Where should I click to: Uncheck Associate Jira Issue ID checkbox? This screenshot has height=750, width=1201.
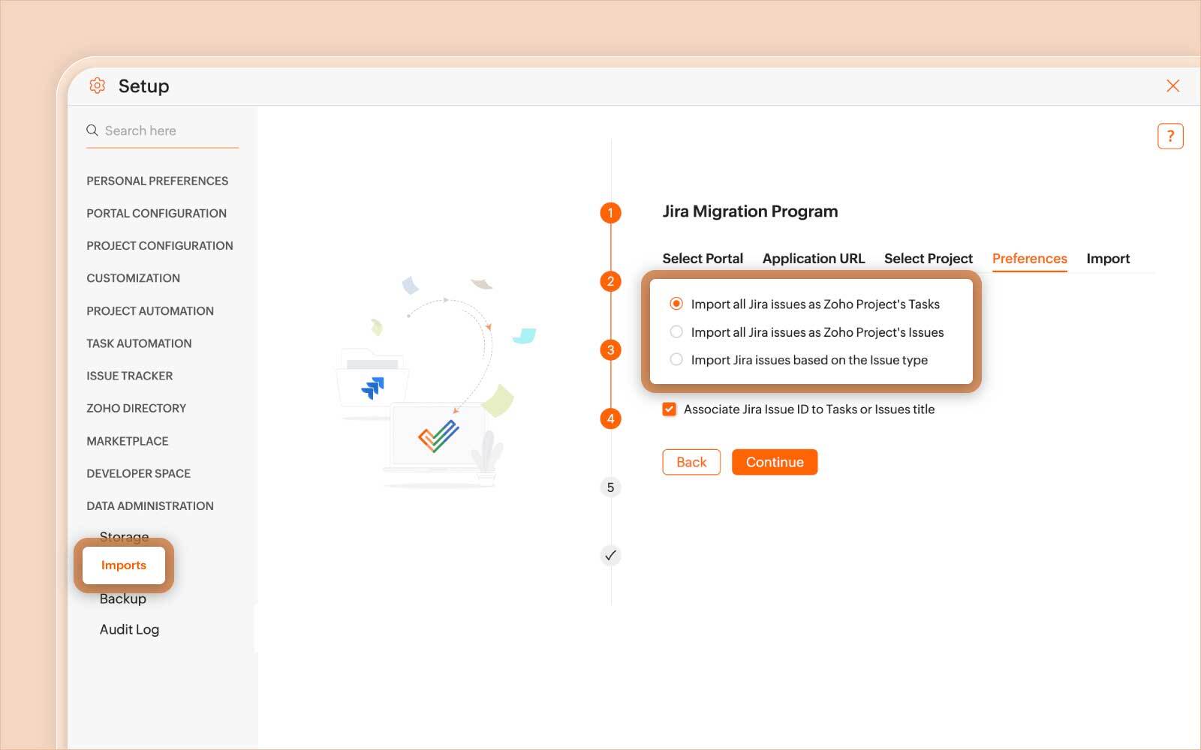click(669, 409)
